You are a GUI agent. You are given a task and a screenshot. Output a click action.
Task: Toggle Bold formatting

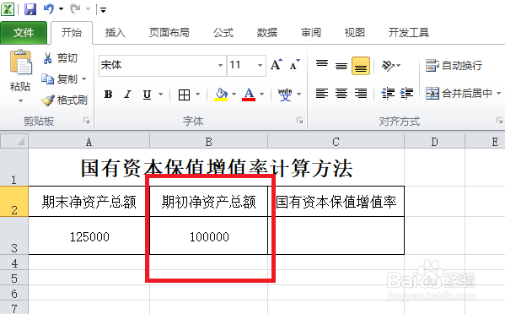pos(108,95)
